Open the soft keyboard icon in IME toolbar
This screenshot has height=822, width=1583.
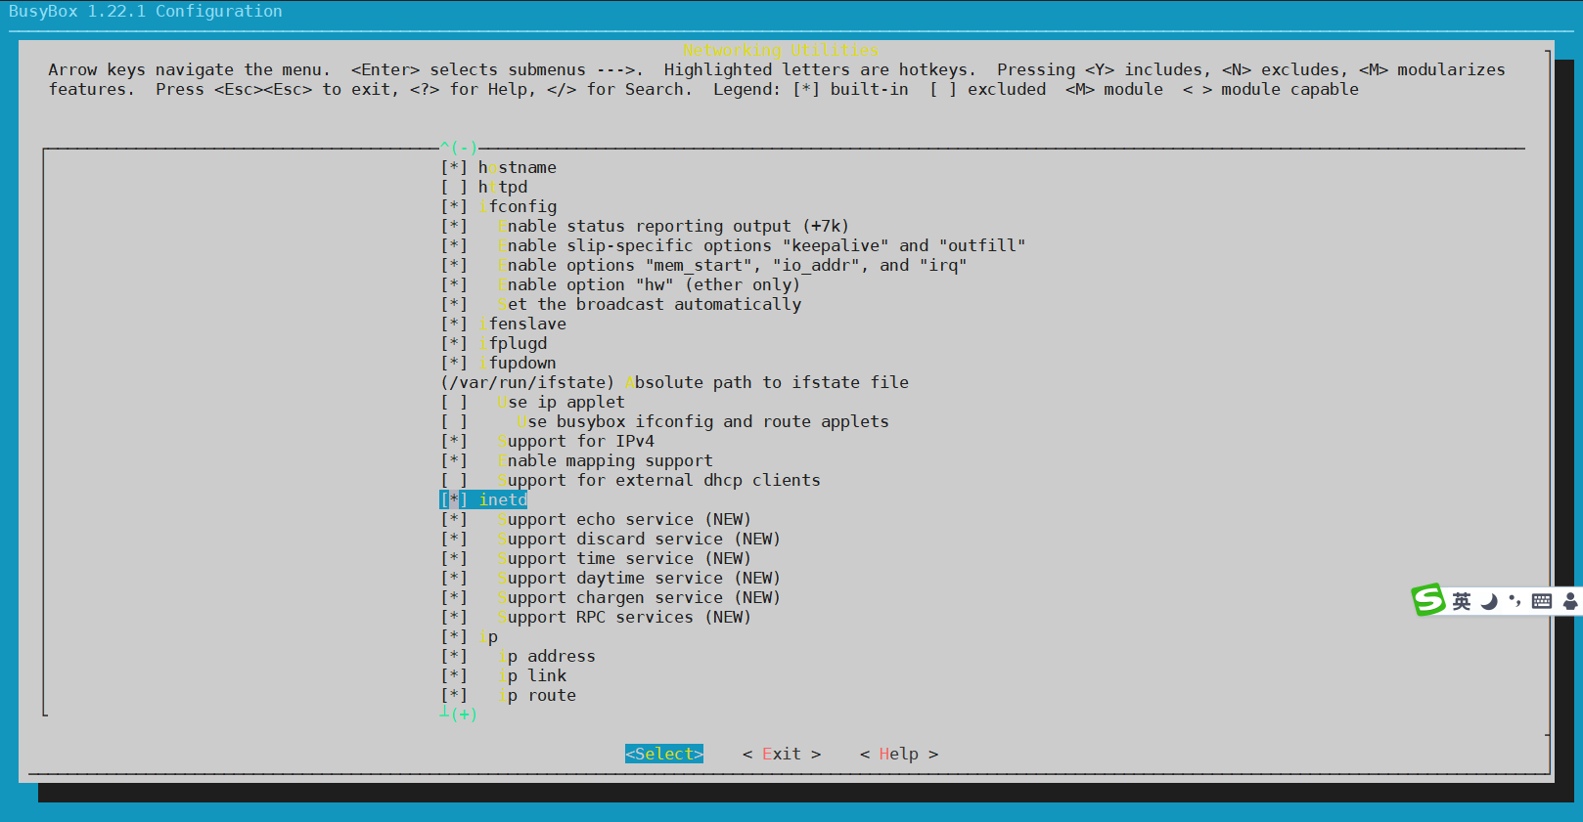[1542, 601]
